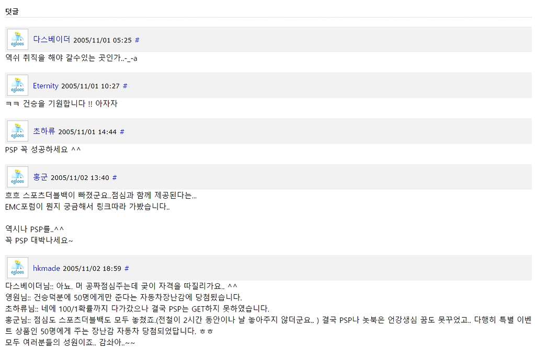
Task: Visit the 홍군 commenter profile
Action: 40,177
